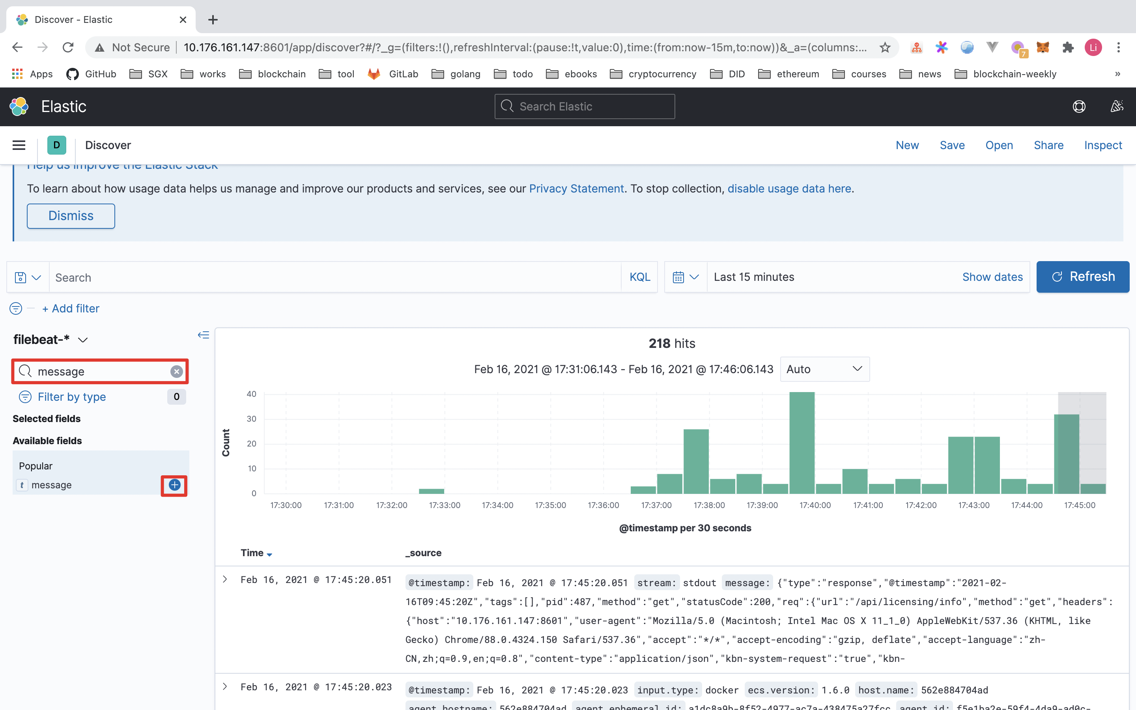
Task: Click the Add filter link
Action: 71,308
